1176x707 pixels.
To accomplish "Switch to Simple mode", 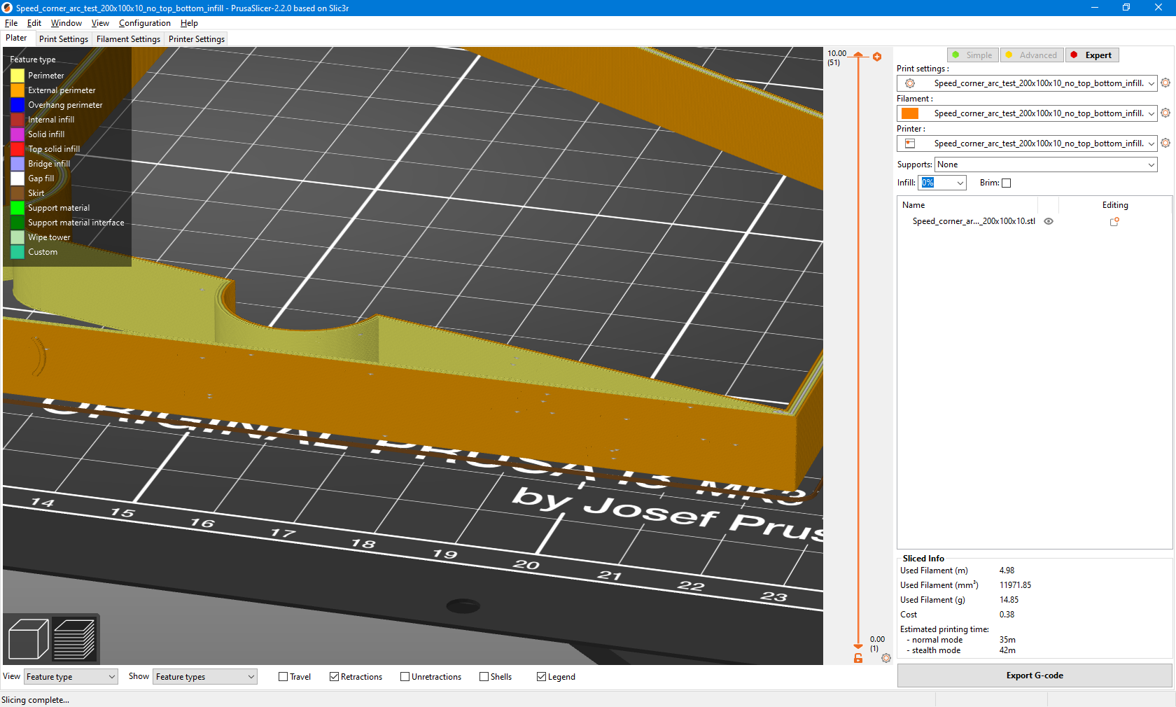I will click(x=972, y=55).
